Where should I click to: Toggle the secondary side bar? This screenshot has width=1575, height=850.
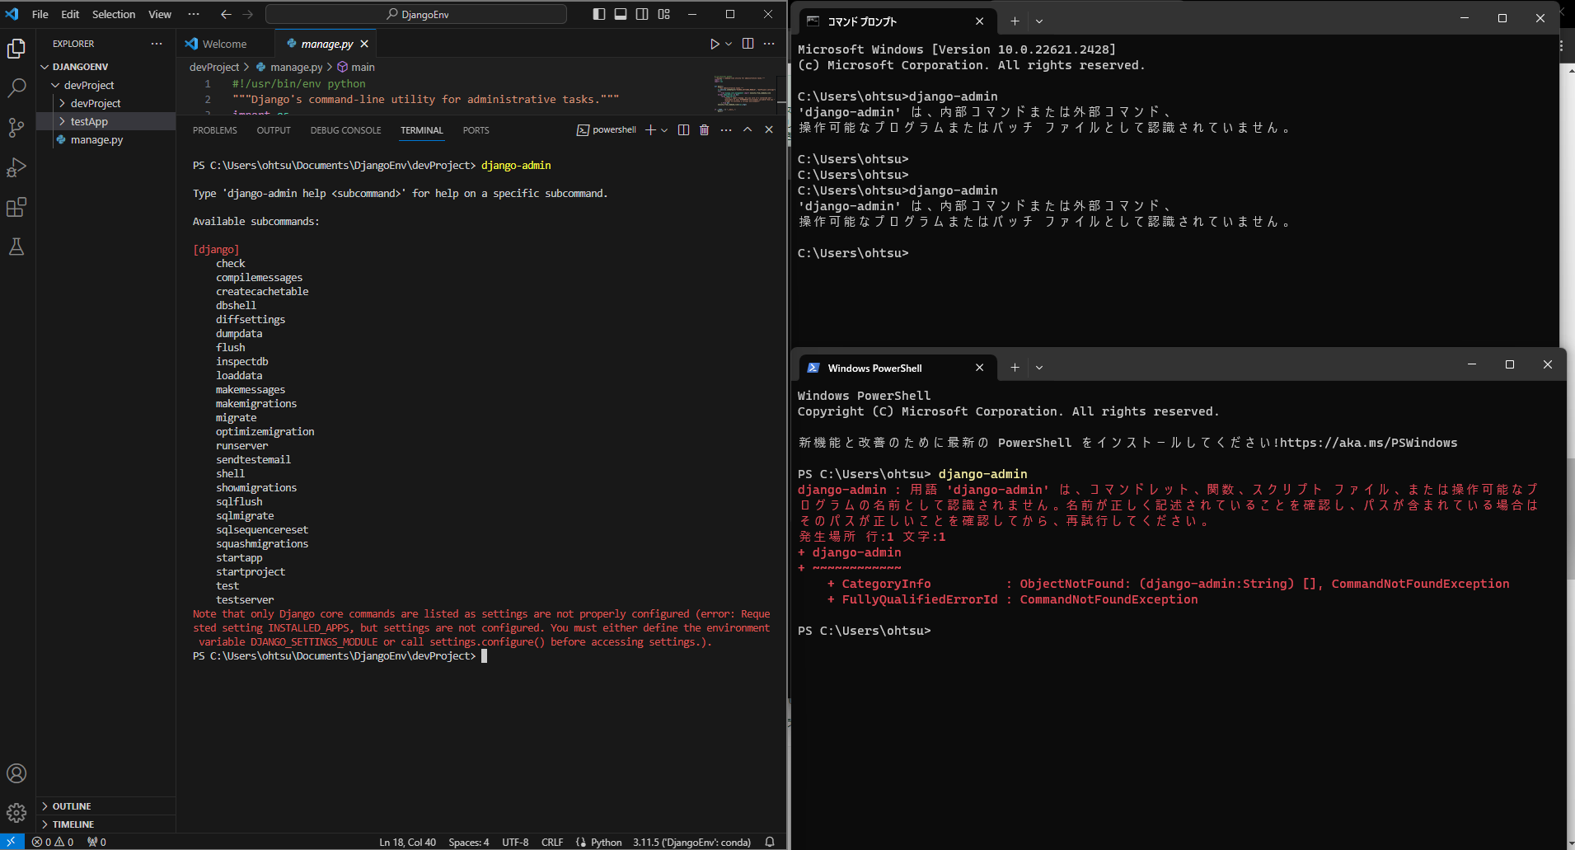coord(642,14)
